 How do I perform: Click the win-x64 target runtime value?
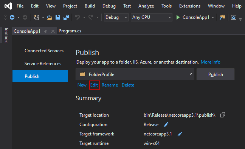point(152,143)
